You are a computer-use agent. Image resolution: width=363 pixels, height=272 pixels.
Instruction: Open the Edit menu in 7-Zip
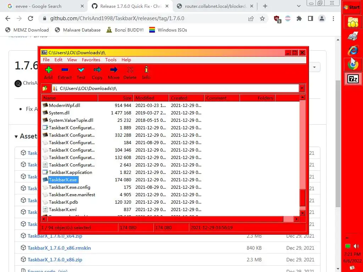coord(58,59)
